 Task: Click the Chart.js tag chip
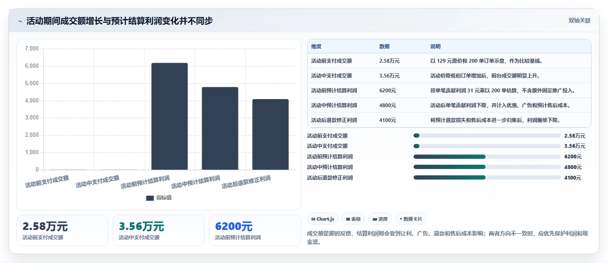click(x=322, y=219)
